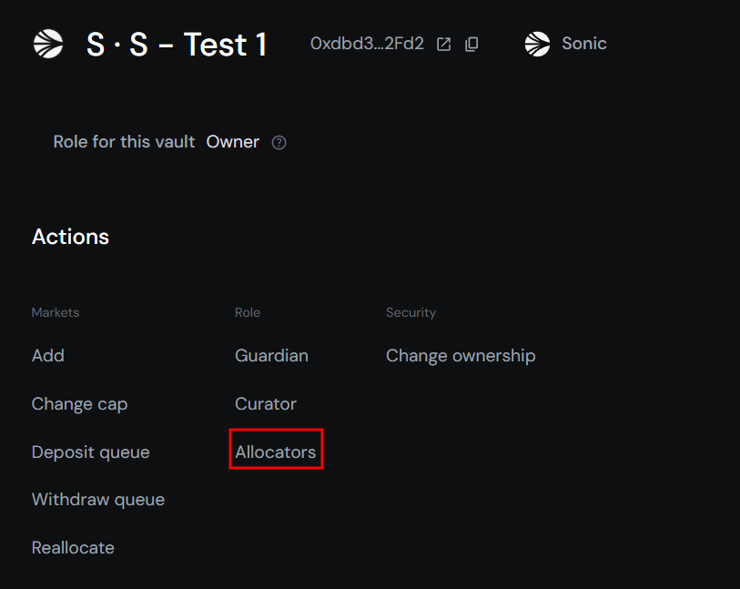Screen dimensions: 740x589
Task: Open the Deposit queue action
Action: [x=90, y=452]
